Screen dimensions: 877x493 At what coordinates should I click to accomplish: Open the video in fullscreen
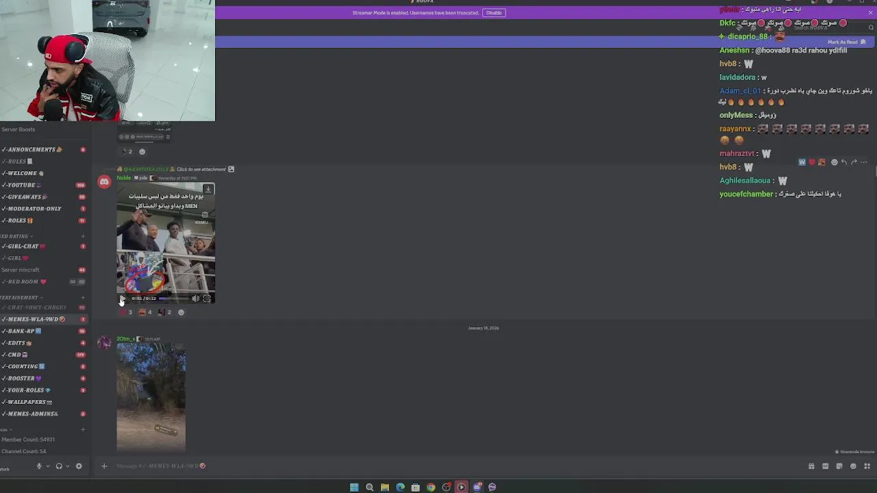point(207,299)
